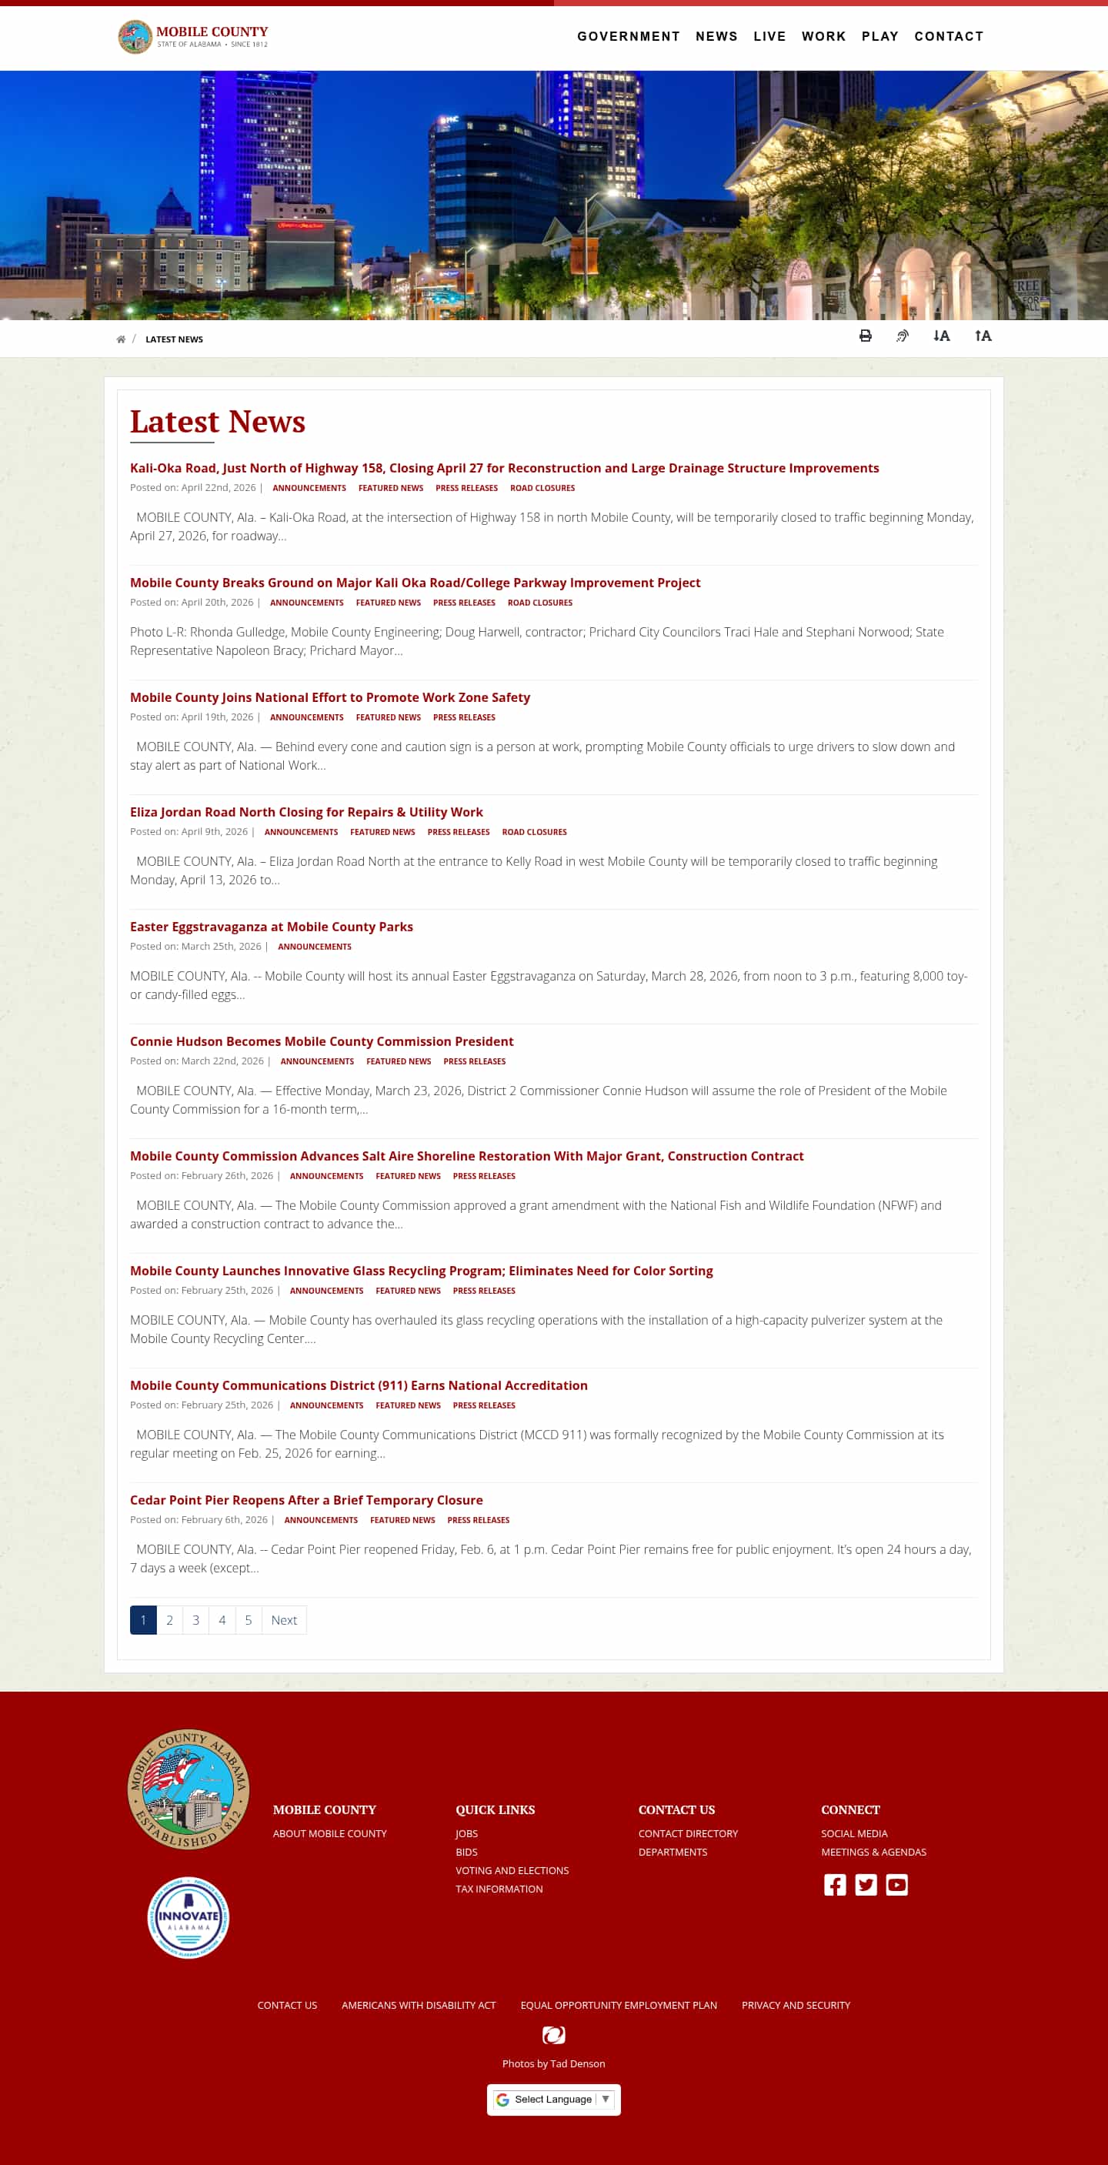Decrease the page font size
The height and width of the screenshot is (2165, 1108).
pos(941,336)
